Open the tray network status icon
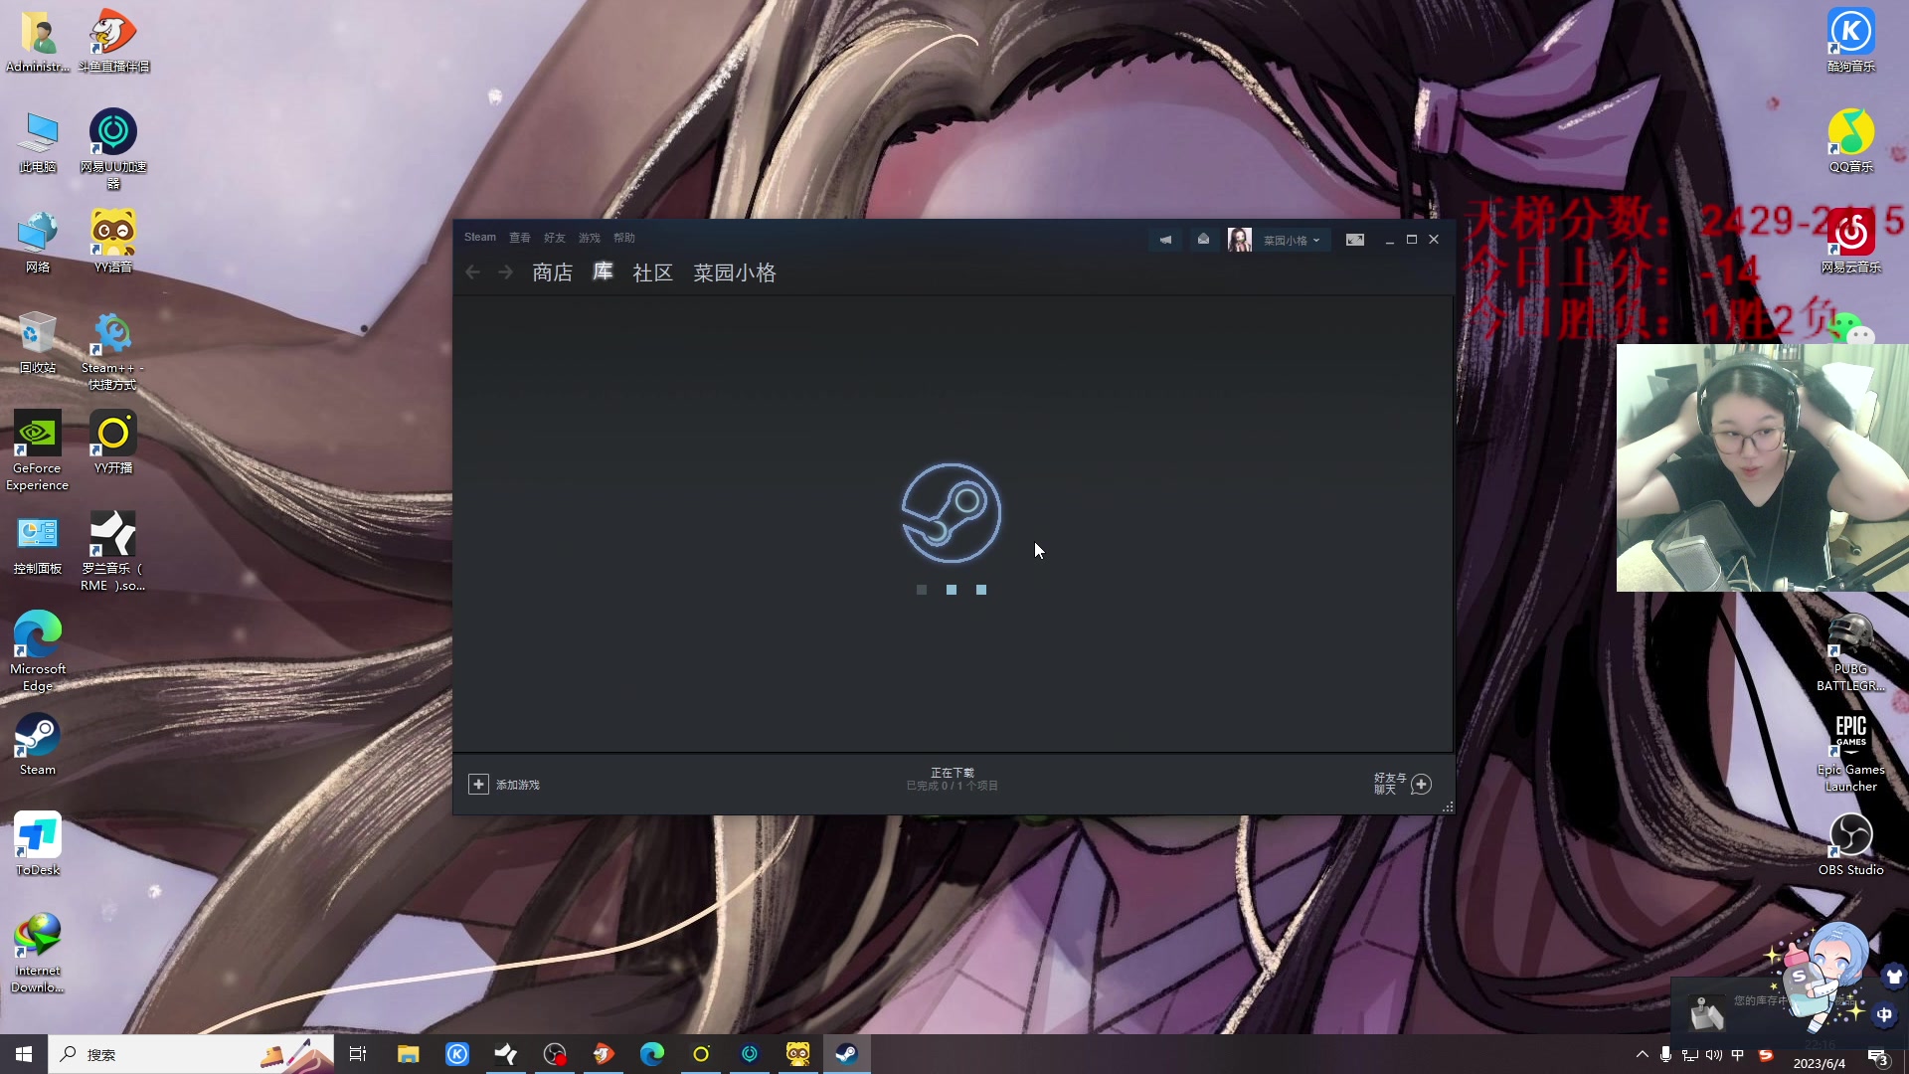This screenshot has height=1074, width=1909. tap(1690, 1054)
